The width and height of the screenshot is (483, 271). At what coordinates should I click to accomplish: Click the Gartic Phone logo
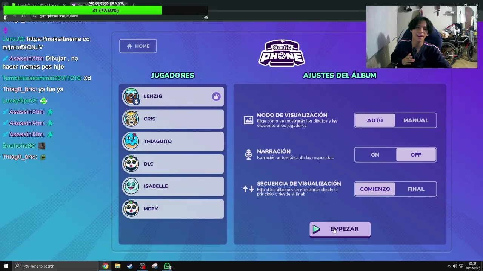(281, 53)
